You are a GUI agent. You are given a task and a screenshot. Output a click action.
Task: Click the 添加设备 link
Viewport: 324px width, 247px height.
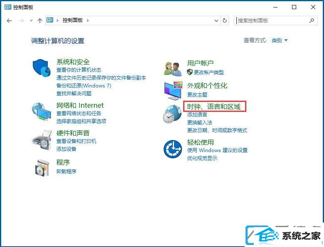tap(66, 149)
